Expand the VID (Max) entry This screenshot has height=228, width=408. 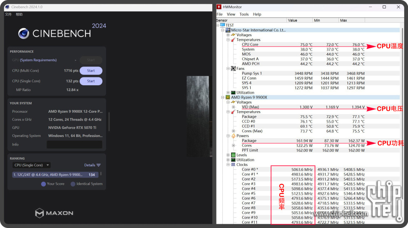(234, 107)
